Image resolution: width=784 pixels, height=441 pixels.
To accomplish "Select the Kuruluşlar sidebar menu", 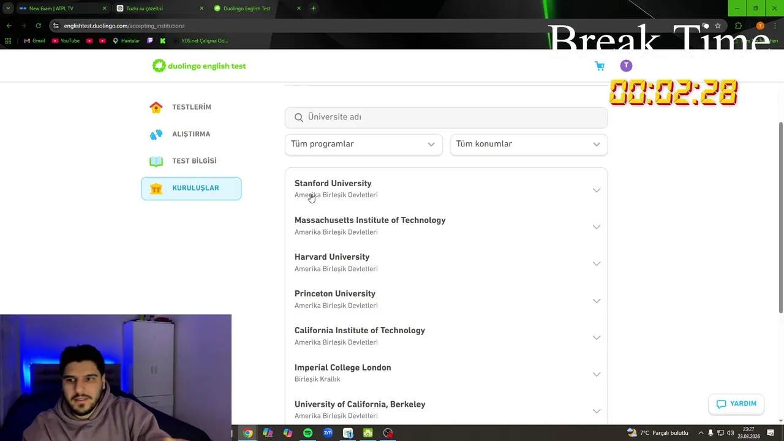I will tap(191, 188).
